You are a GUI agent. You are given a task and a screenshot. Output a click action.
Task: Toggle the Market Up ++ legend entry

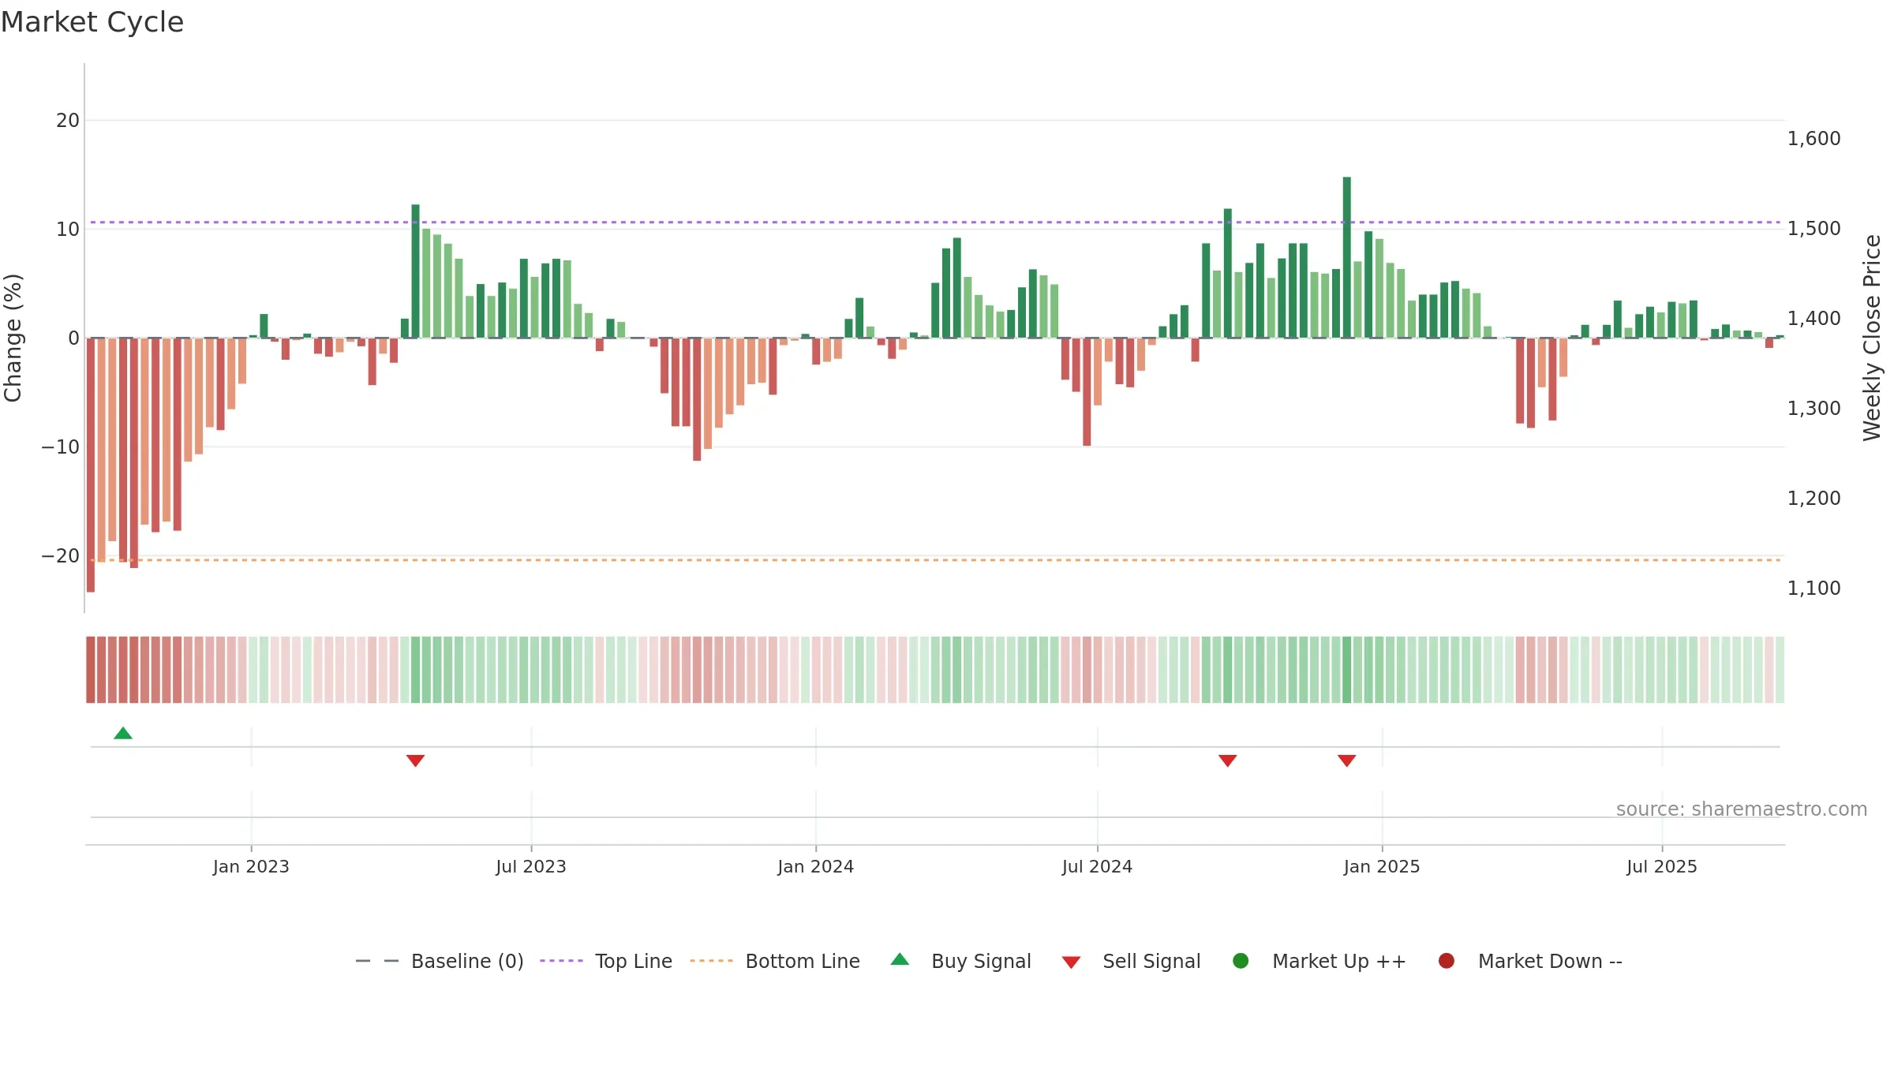tap(1319, 961)
